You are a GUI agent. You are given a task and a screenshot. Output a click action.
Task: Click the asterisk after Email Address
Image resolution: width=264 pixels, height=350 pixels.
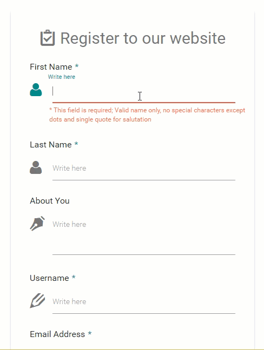pos(90,333)
